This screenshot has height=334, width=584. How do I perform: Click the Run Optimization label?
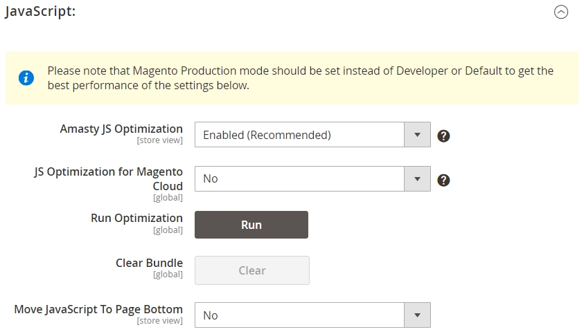coord(136,218)
